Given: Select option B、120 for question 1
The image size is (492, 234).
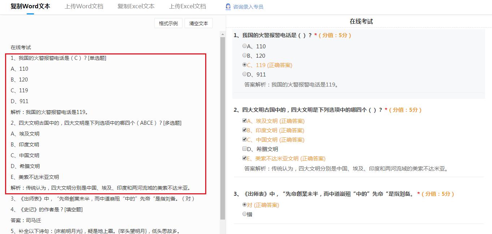Looking at the screenshot, I should click(x=245, y=56).
